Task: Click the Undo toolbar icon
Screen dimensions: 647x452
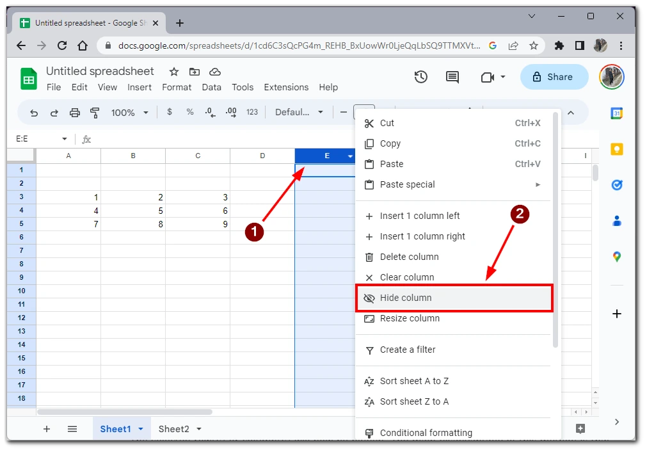Action: coord(34,113)
